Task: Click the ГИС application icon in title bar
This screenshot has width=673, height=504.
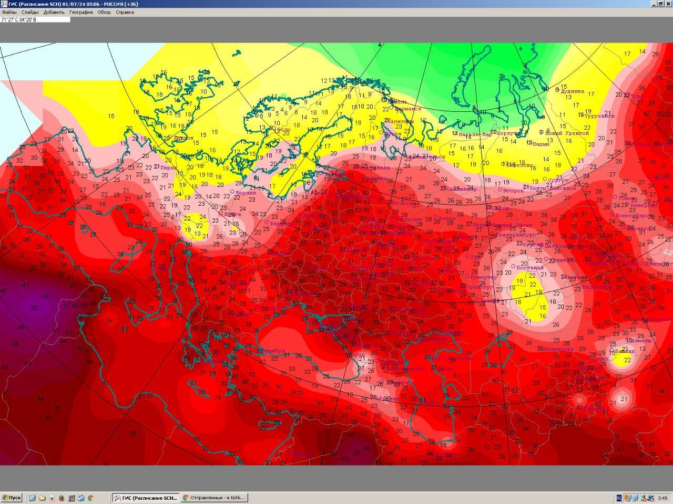Action: point(4,4)
